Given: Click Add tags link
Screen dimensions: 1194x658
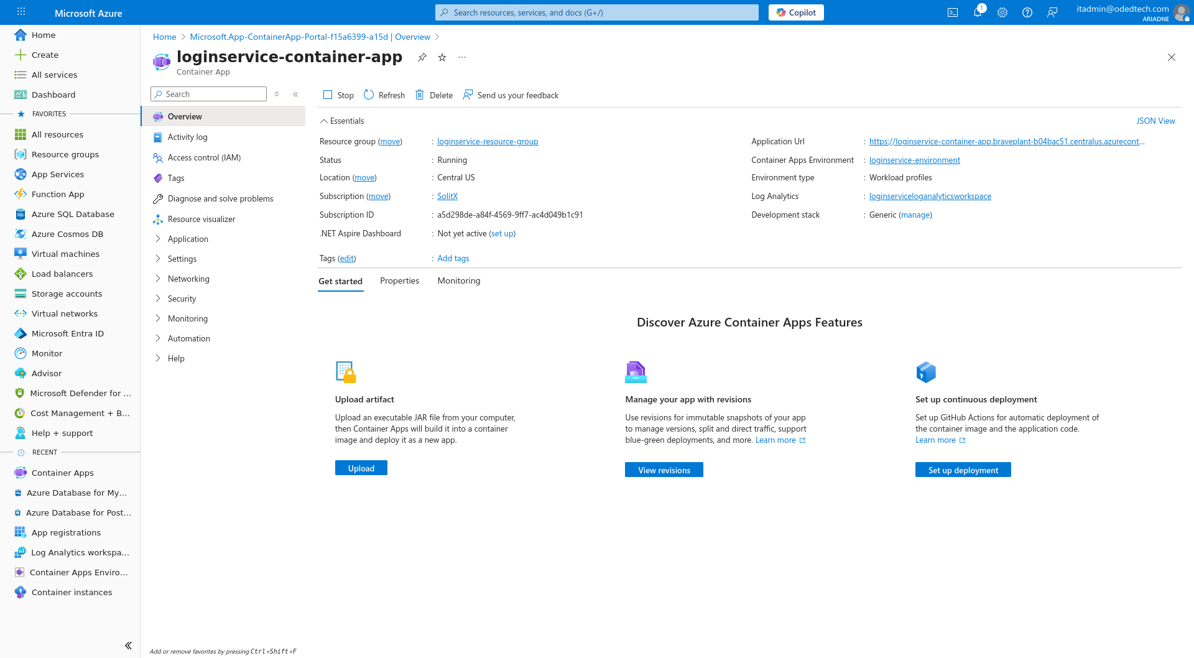Looking at the screenshot, I should tap(453, 258).
